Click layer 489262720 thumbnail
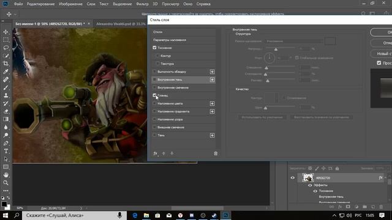Screen dimensions: 392x220 coord(307,178)
